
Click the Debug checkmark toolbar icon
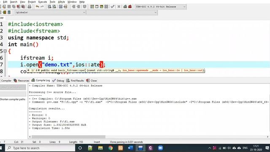tap(113, 7)
